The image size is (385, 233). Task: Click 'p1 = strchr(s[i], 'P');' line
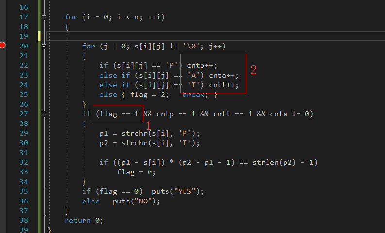(x=149, y=134)
